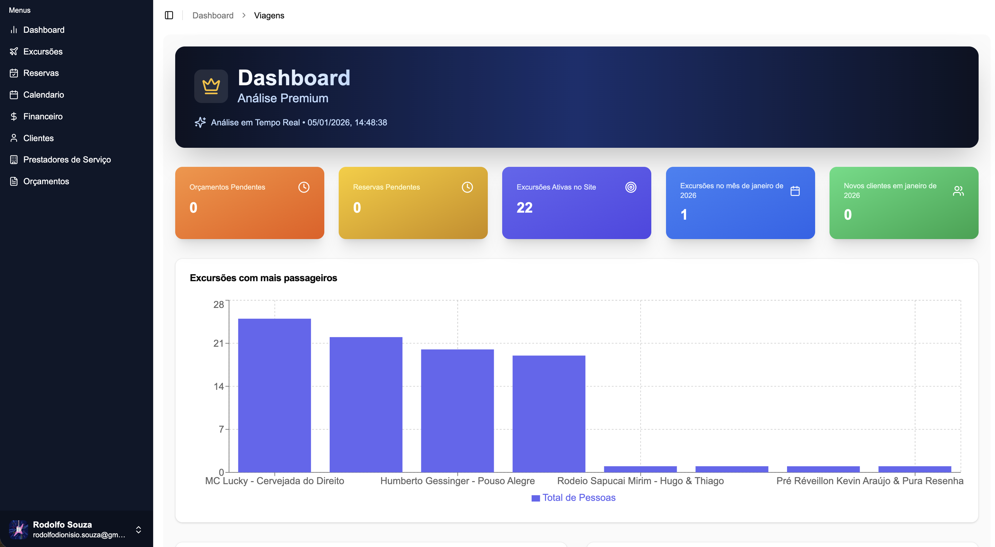
Task: Click clock icon on Reservas Pendentes card
Action: click(467, 187)
